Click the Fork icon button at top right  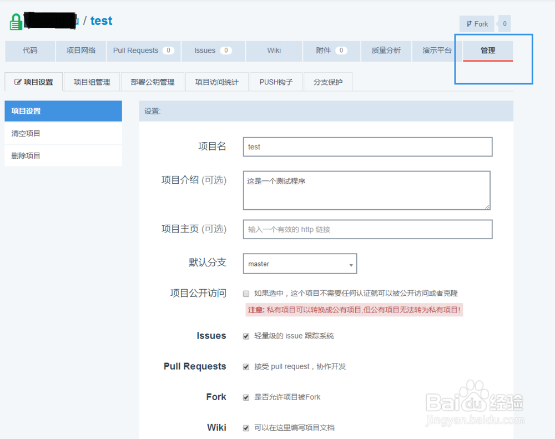tap(476, 24)
